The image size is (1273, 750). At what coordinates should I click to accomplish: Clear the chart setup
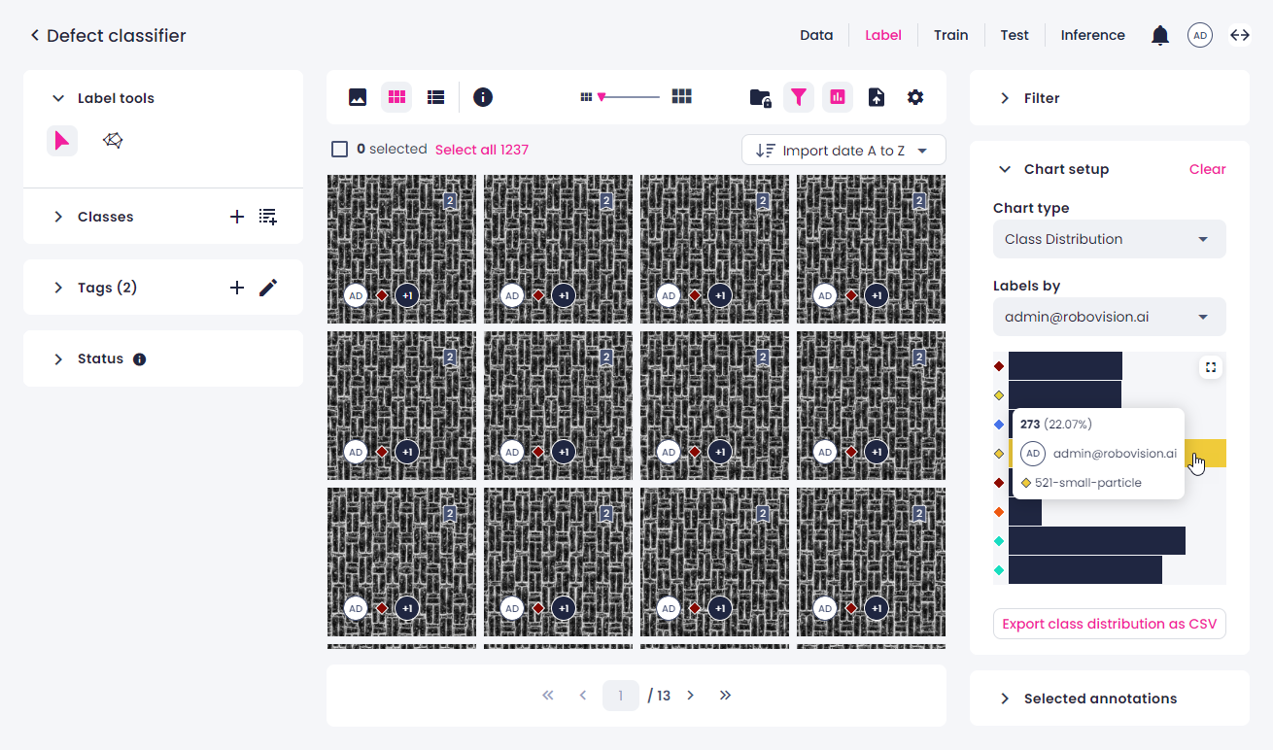point(1208,169)
